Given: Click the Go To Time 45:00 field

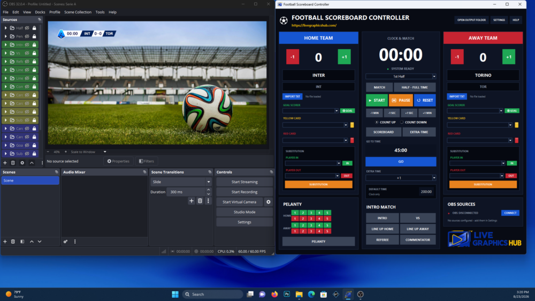Looking at the screenshot, I should click(401, 150).
